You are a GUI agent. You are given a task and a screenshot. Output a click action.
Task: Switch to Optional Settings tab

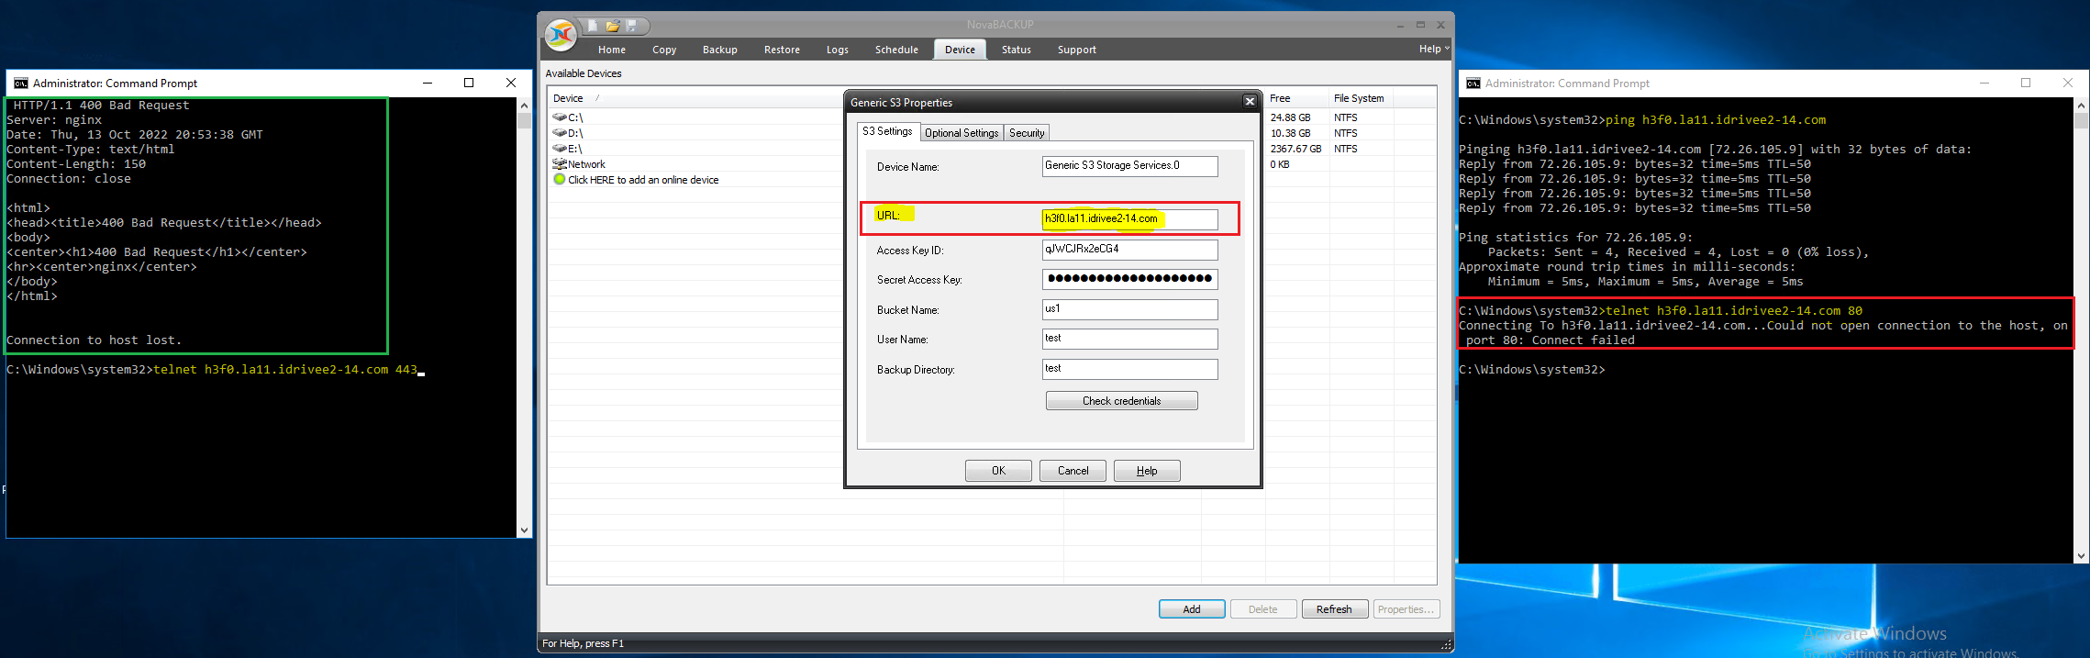pyautogui.click(x=962, y=133)
